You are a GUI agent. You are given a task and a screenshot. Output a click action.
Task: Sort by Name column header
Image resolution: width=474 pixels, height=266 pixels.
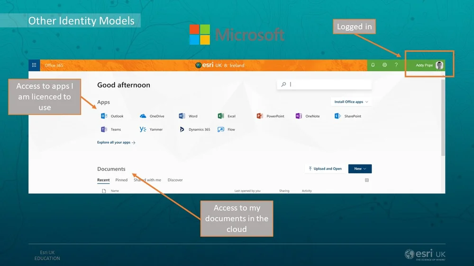[x=115, y=191]
